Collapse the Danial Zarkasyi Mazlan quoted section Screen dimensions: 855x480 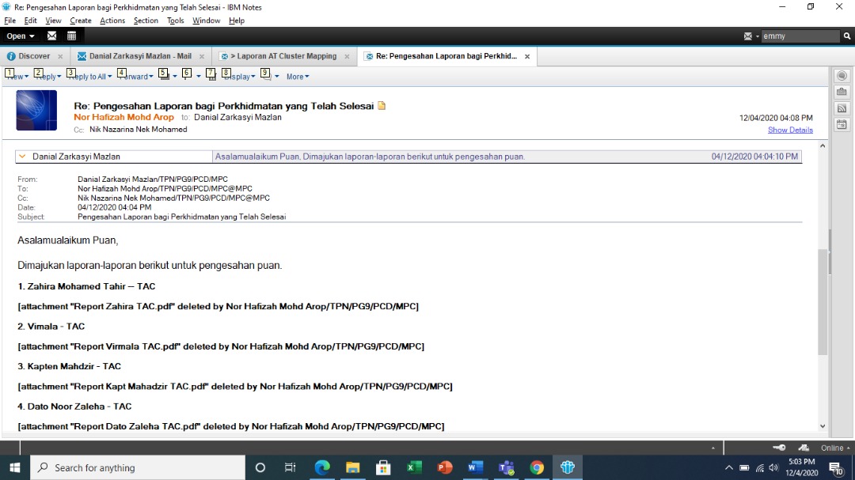click(x=22, y=157)
